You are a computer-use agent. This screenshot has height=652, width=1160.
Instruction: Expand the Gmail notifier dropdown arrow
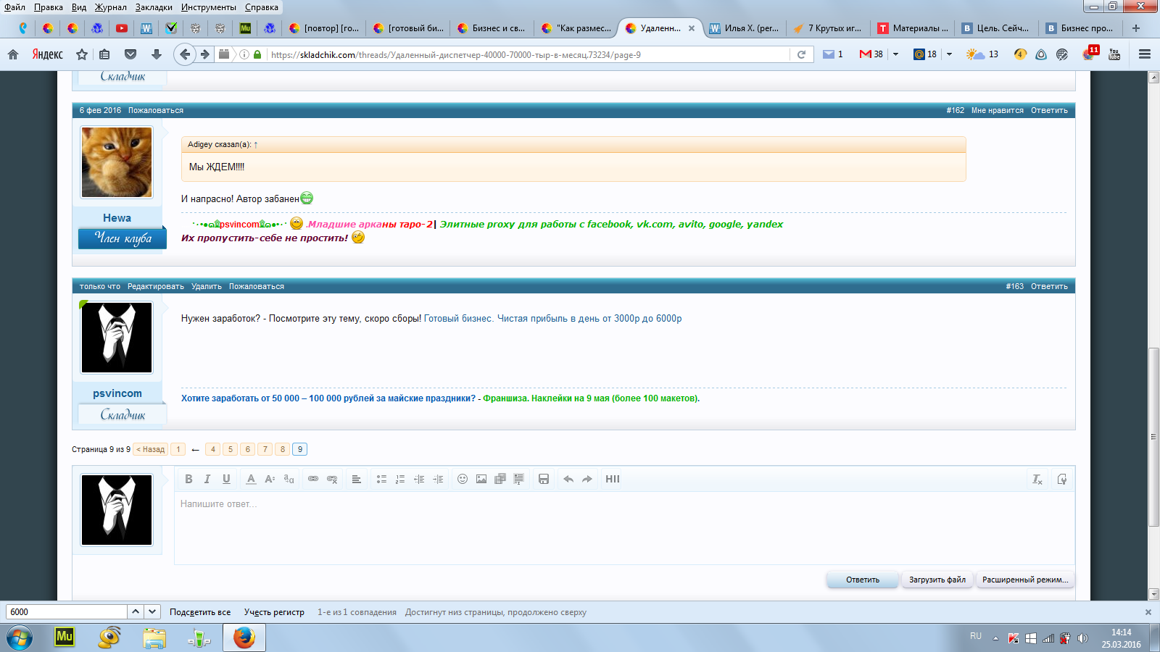coord(896,54)
